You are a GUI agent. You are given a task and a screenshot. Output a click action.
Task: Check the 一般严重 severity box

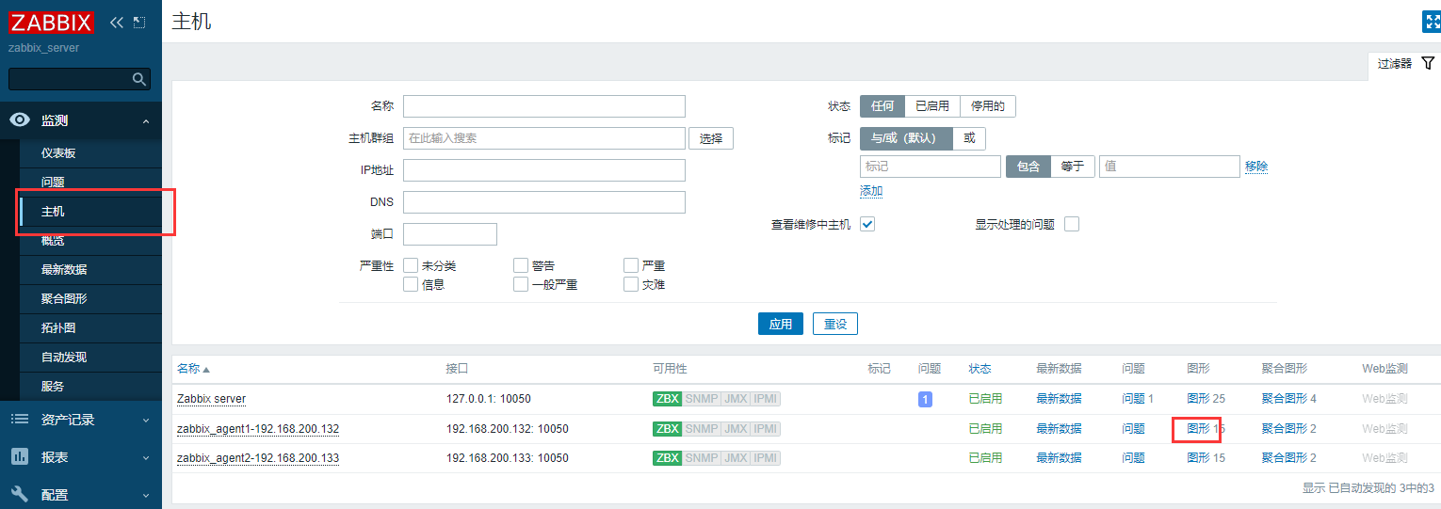click(521, 284)
